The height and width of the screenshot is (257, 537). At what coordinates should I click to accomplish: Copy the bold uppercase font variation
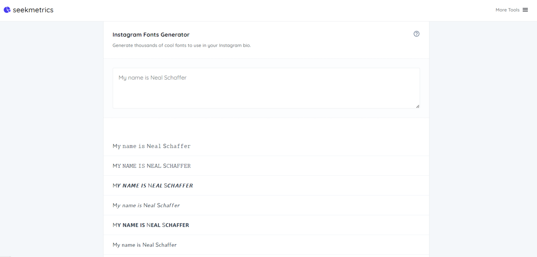(151, 225)
